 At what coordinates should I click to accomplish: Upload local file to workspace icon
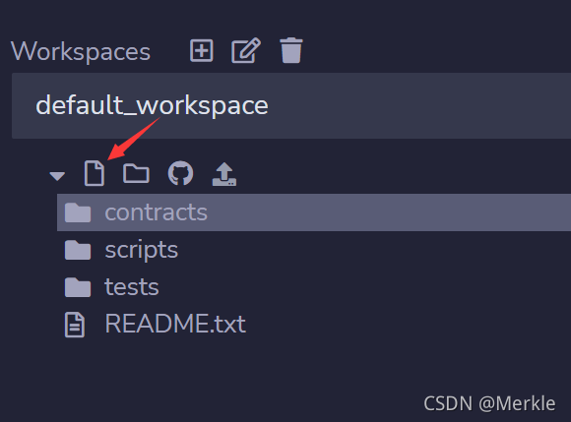[x=224, y=174]
